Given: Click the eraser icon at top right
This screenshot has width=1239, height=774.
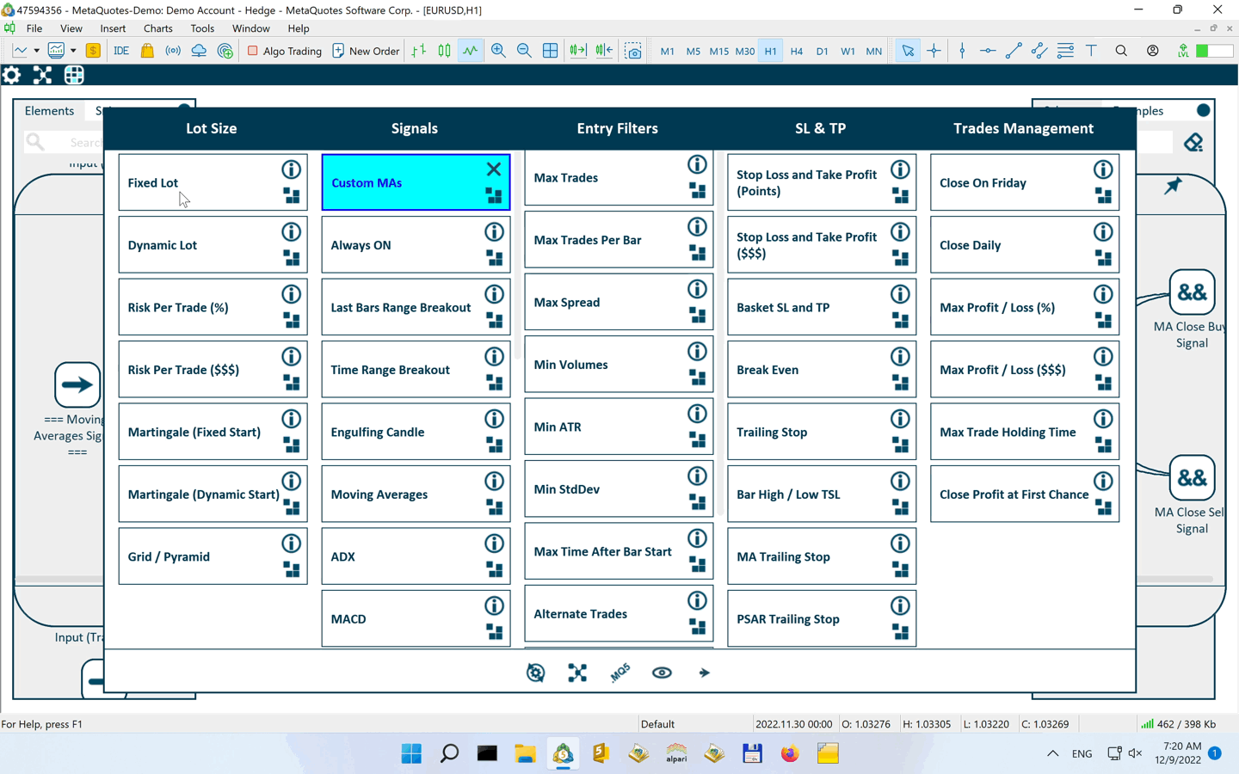Looking at the screenshot, I should pyautogui.click(x=1193, y=142).
